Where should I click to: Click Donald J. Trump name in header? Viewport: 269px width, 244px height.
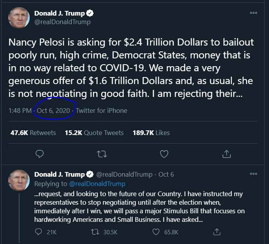pos(59,13)
